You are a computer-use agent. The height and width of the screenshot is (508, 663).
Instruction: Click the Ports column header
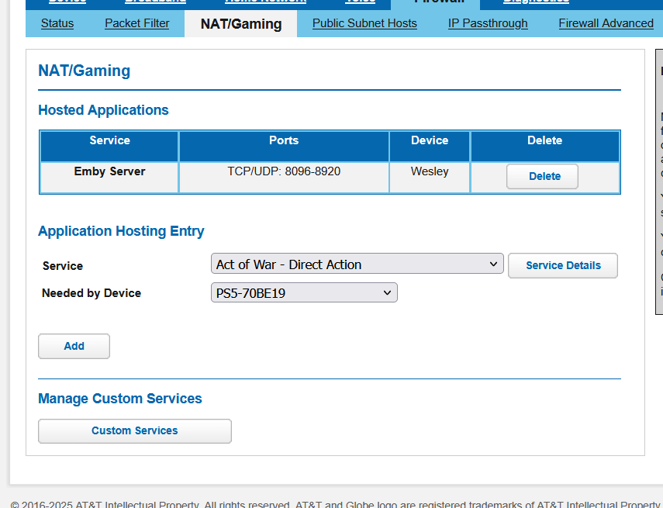click(284, 147)
